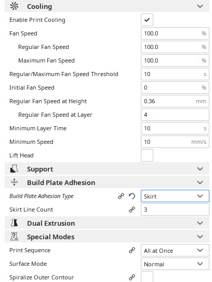212x282 pixels.
Task: Click link icon beside Build Plate Adhesion Type
Action: point(121,196)
